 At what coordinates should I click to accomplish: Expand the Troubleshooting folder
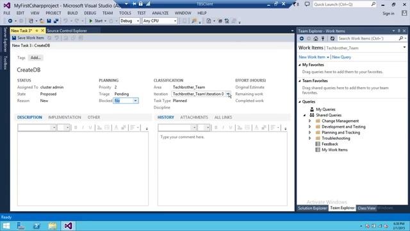(310, 139)
